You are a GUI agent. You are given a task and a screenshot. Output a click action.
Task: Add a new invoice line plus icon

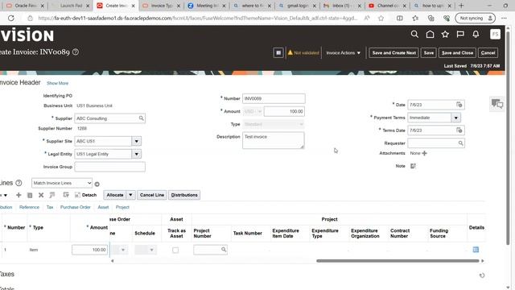[x=19, y=195]
